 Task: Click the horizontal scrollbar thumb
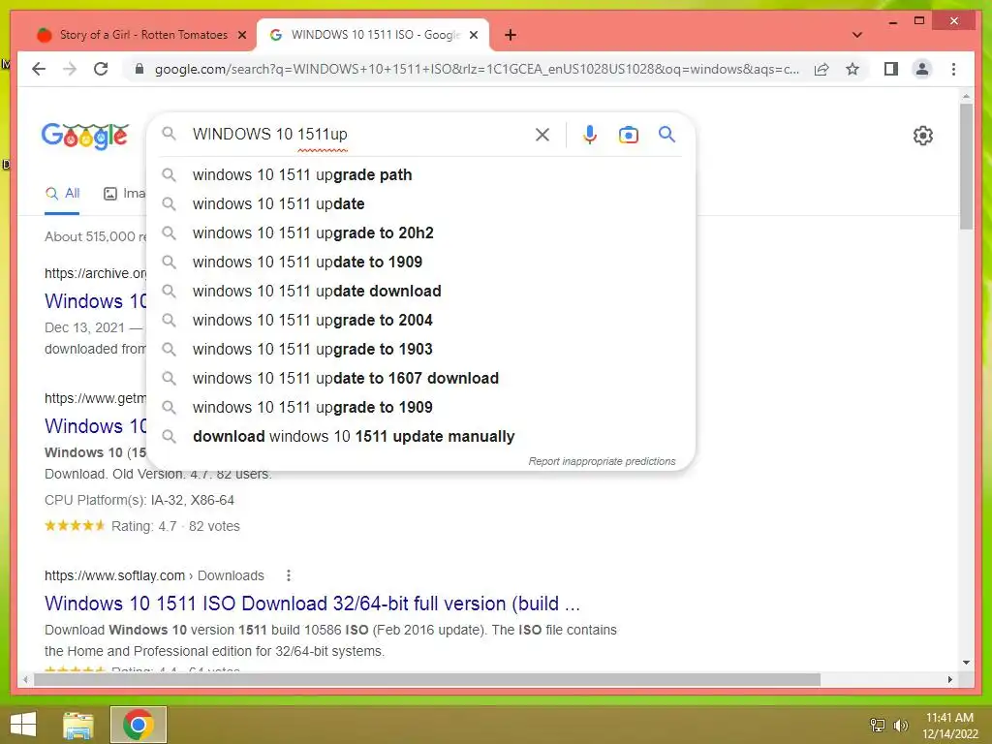click(x=427, y=679)
